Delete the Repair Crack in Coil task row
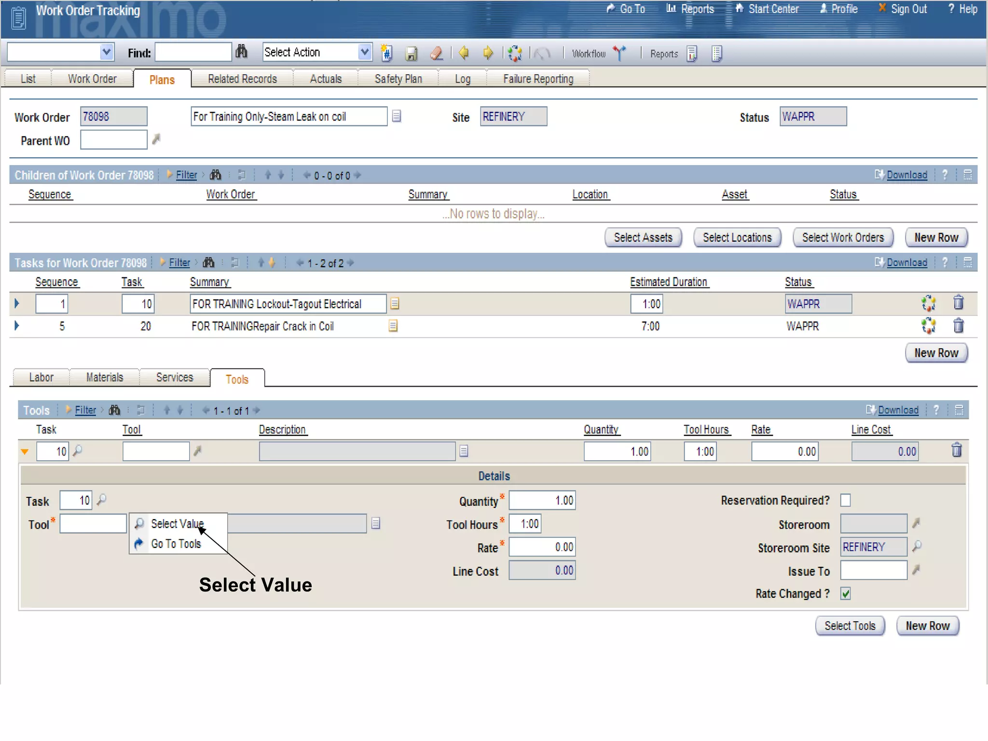Screen dimensions: 988x741 [958, 326]
